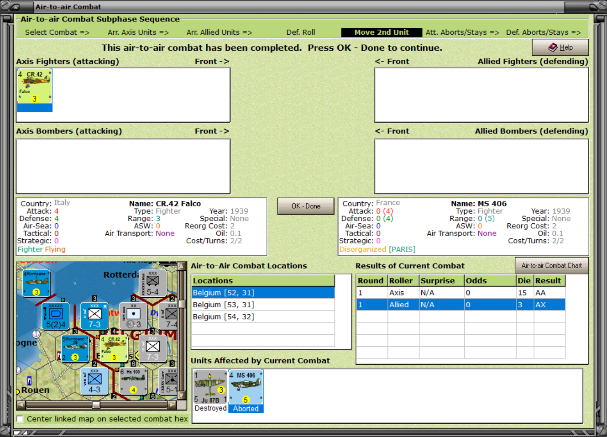The image size is (607, 437).
Task: Click the 'Name: CR.42 Falco' label
Action: point(165,204)
